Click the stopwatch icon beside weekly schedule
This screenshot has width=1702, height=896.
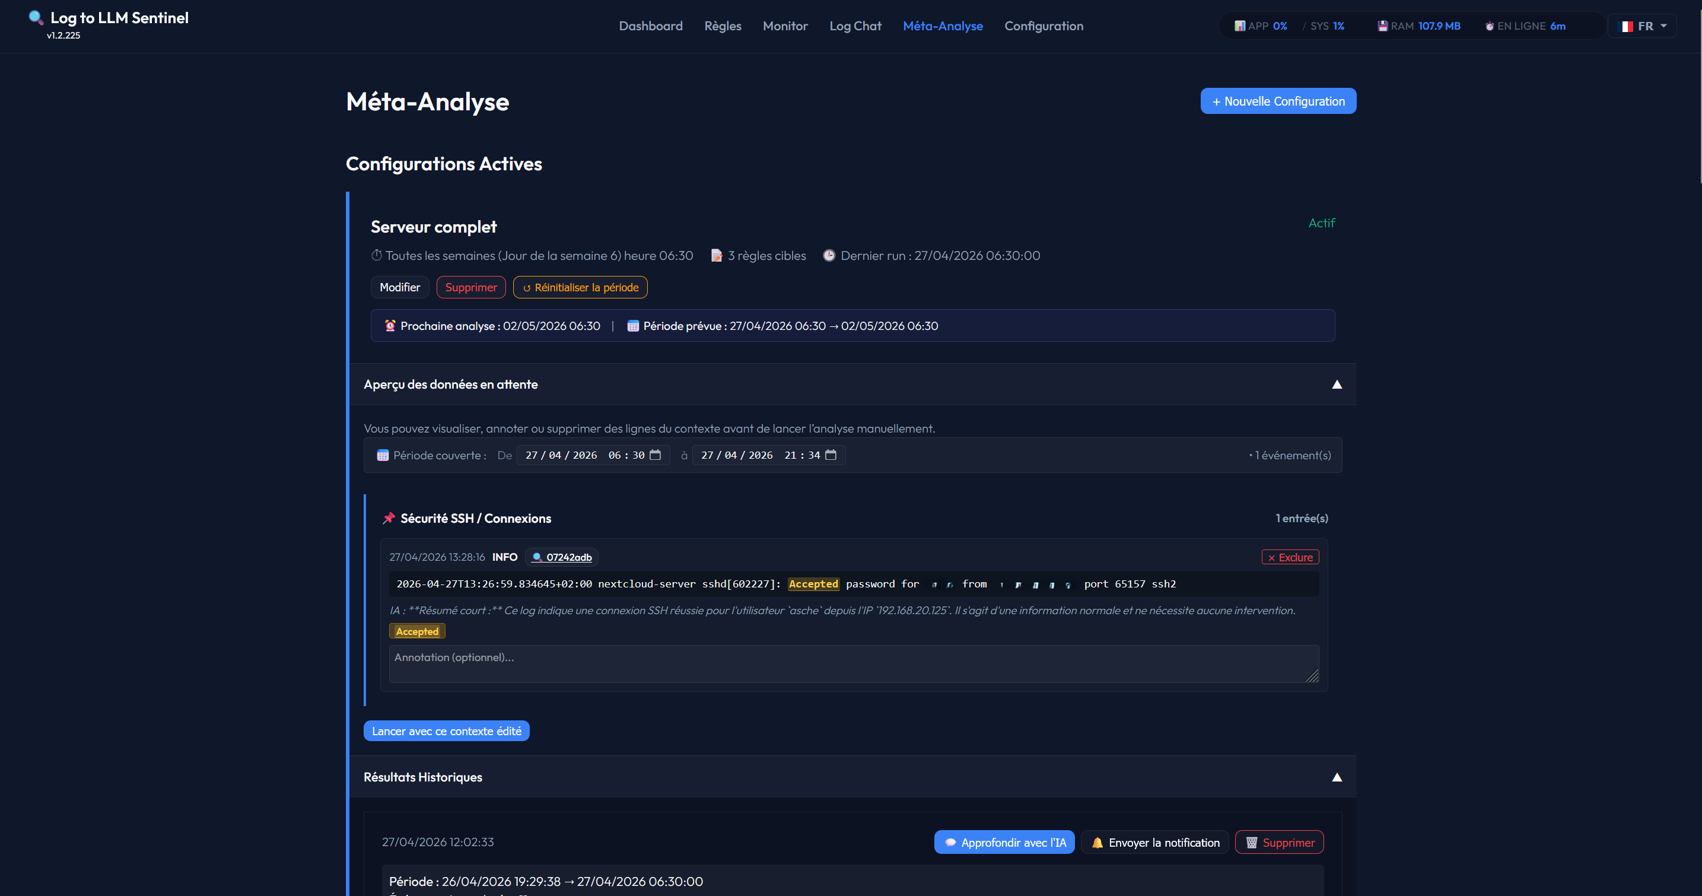(377, 255)
